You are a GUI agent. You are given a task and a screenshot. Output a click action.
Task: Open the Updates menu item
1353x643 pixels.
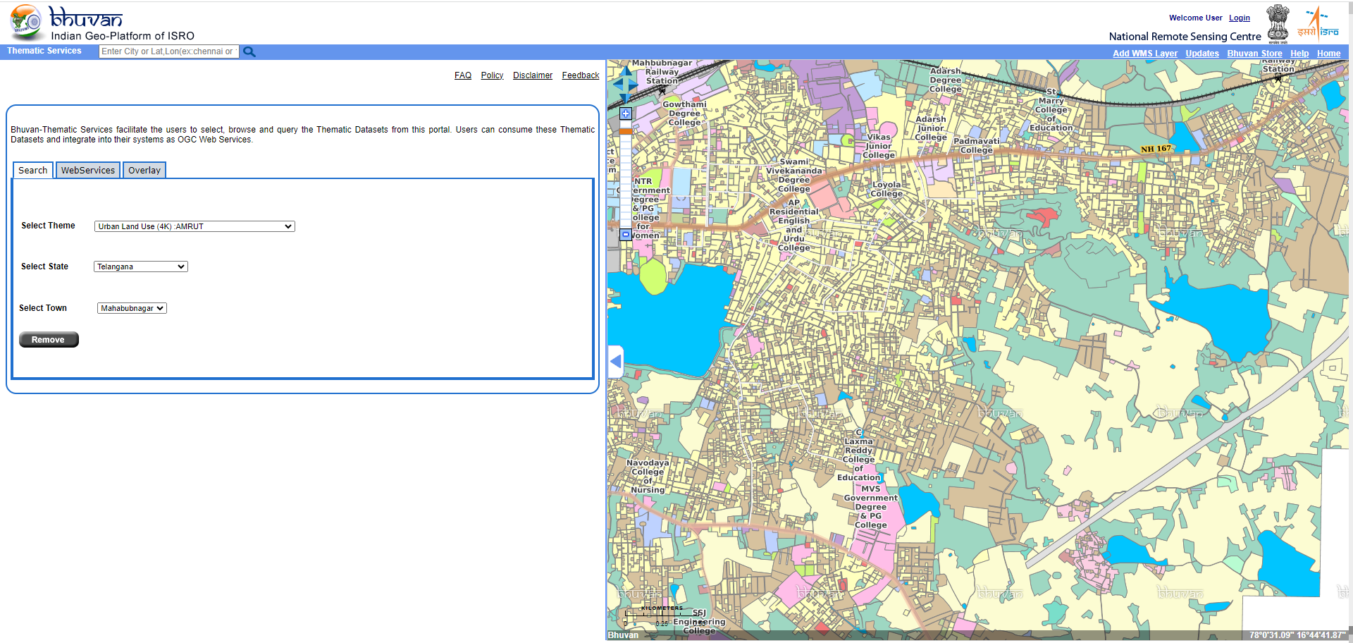[x=1202, y=54]
